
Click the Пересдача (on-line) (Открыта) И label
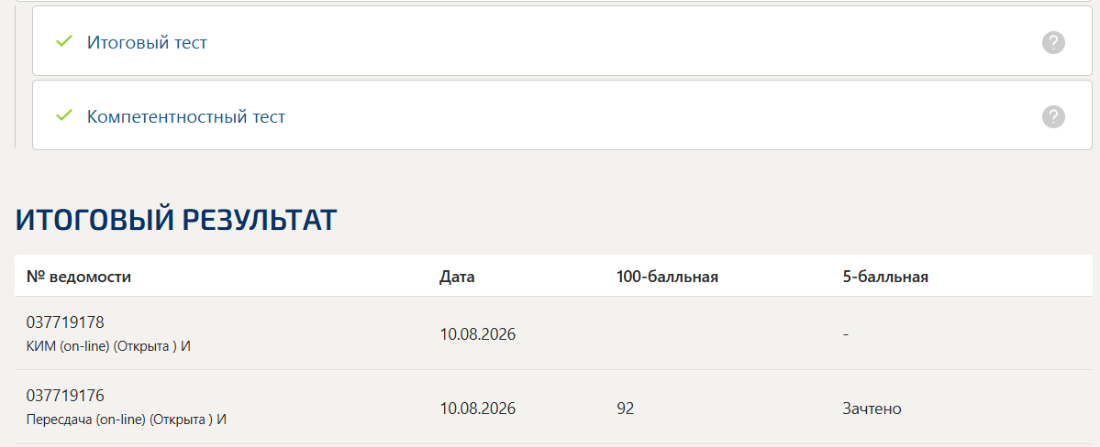click(127, 420)
